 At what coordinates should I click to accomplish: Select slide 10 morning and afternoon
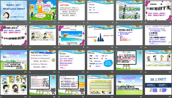(x=100, y=35)
